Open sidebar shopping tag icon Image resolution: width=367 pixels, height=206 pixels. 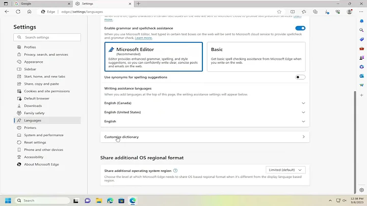[361, 39]
